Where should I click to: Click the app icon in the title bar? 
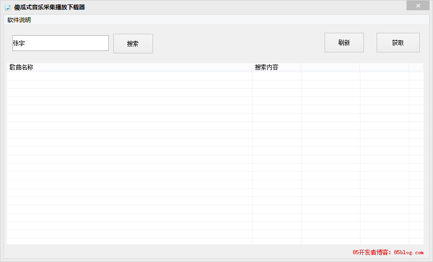(7, 7)
